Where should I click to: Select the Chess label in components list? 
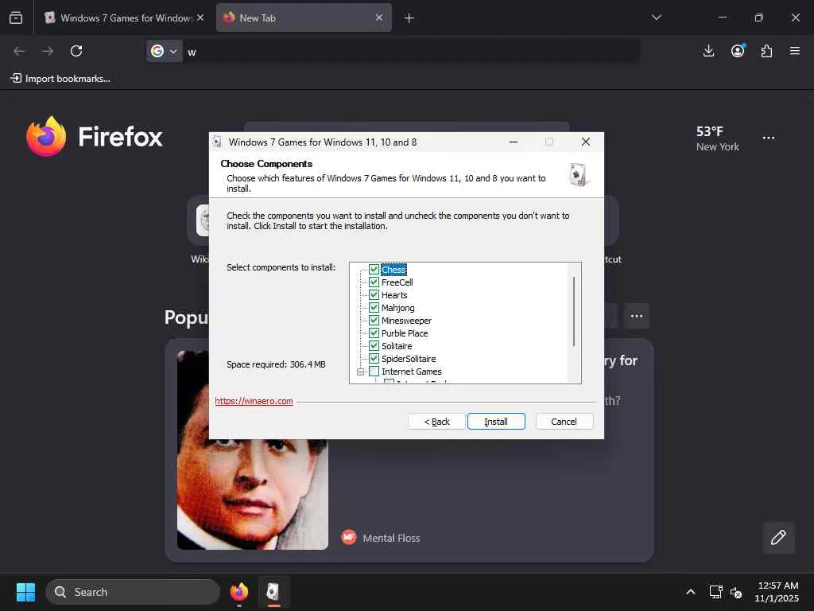coord(393,270)
